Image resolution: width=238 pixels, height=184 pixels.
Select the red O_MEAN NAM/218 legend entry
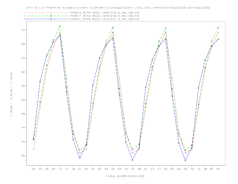(x=82, y=13)
